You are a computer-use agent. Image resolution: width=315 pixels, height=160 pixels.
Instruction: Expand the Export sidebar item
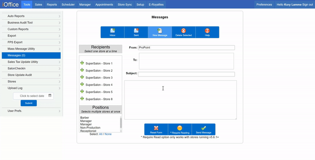point(31,36)
